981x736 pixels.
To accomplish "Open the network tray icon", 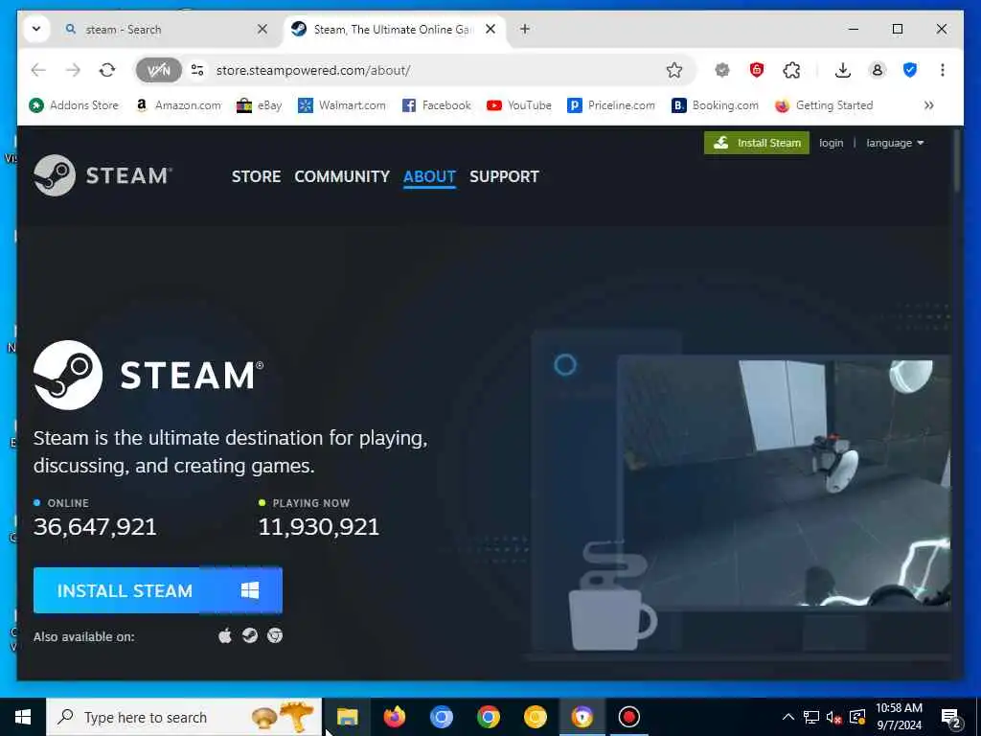I will 810,717.
